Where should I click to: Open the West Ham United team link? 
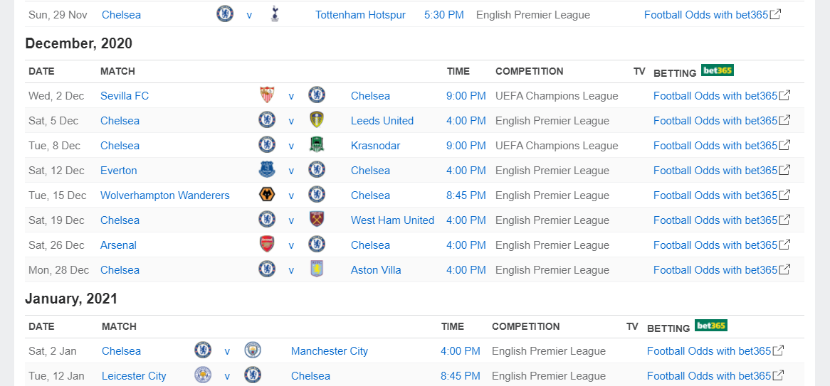[x=392, y=220]
